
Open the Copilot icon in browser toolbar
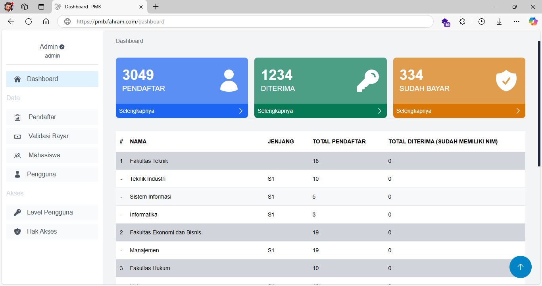point(533,21)
